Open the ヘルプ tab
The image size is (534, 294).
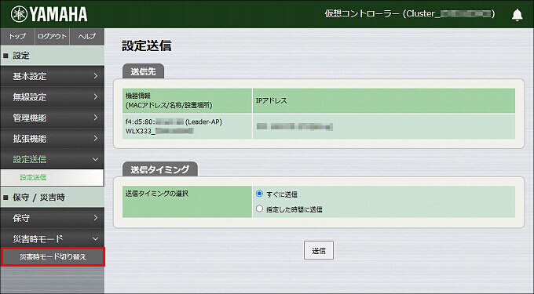87,36
